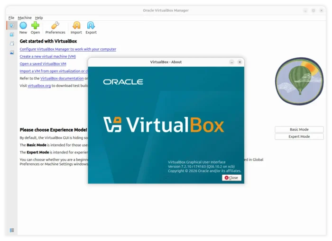Follow Open a saved VirtualBox VM link
The image size is (332, 241).
pos(43,63)
